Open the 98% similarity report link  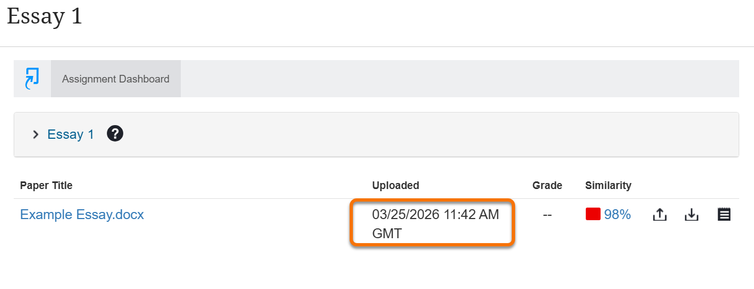[618, 215]
